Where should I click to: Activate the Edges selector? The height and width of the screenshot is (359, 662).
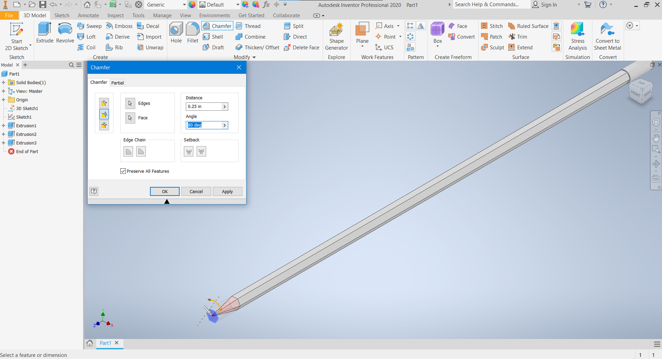130,103
